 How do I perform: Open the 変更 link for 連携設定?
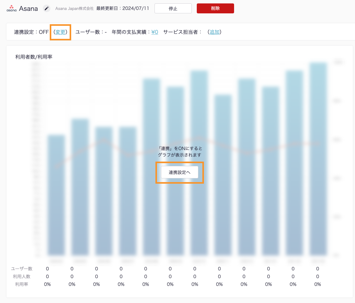click(x=60, y=32)
